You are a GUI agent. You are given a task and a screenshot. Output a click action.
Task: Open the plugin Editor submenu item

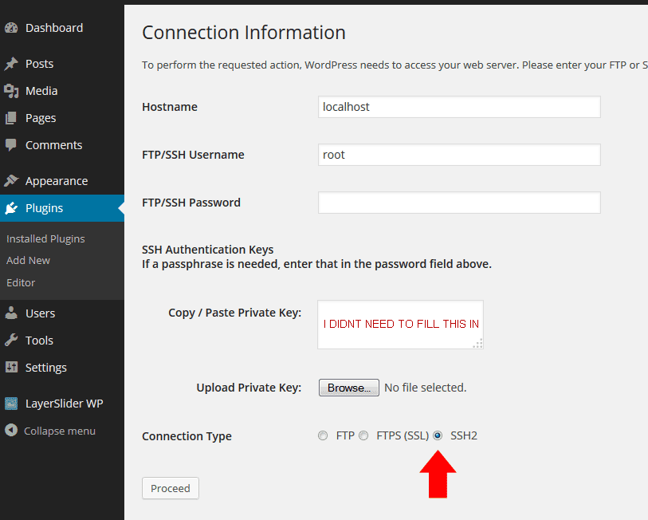(x=21, y=282)
